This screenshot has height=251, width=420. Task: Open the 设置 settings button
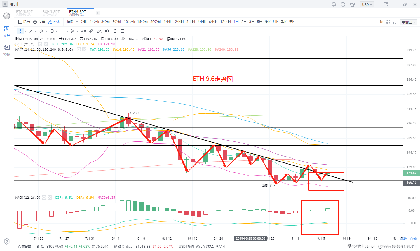(39, 22)
